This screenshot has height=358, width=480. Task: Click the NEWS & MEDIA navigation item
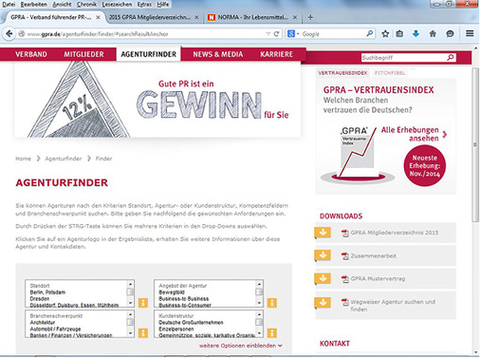[218, 54]
